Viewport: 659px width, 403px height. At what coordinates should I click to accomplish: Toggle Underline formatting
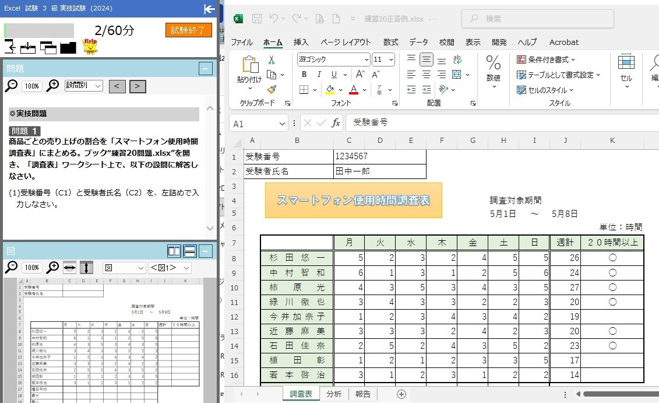pyautogui.click(x=334, y=75)
